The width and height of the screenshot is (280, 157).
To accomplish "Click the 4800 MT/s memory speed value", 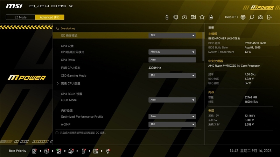I will coord(251,102).
